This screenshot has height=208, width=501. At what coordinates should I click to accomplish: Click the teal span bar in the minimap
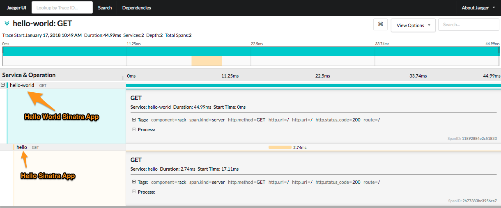pos(251,51)
